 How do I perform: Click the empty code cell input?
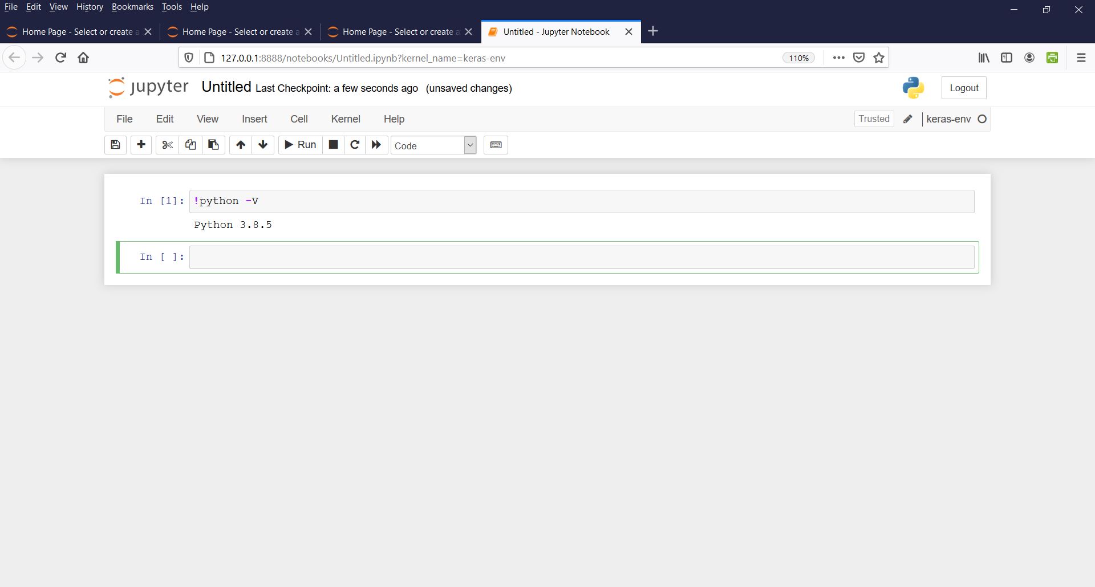[582, 257]
